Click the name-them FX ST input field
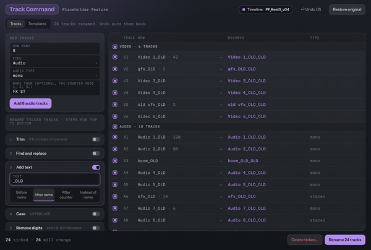 coord(55,88)
